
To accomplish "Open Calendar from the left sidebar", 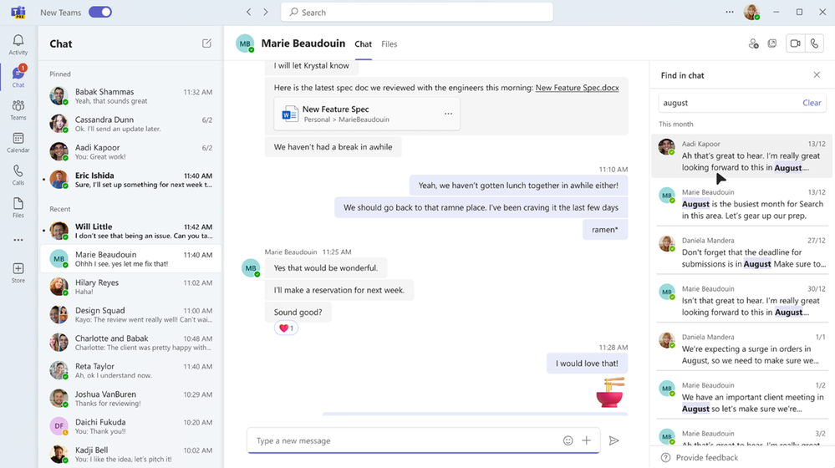I will (18, 142).
